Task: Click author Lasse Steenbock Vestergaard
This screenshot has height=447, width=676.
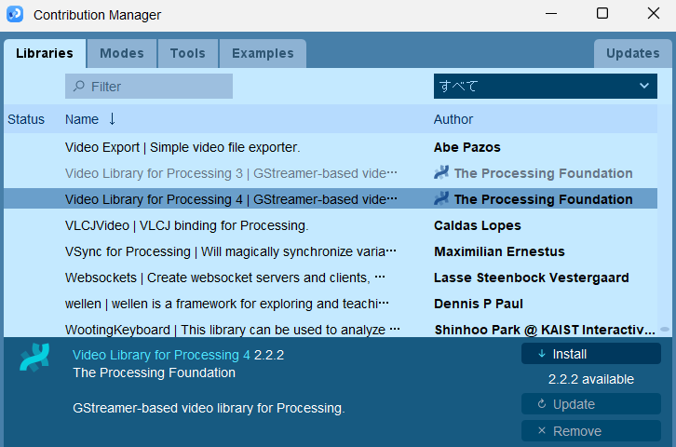Action: (x=531, y=278)
